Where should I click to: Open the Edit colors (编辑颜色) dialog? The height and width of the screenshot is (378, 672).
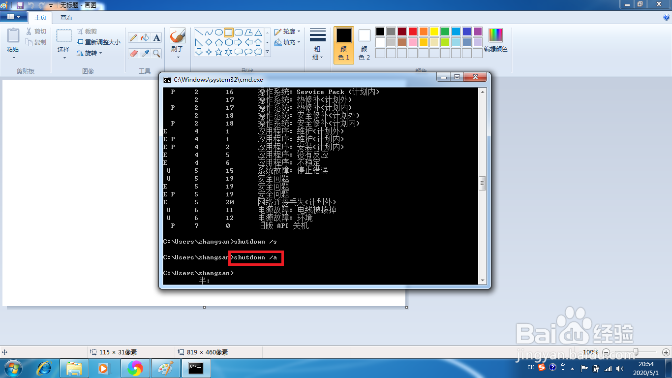point(495,40)
